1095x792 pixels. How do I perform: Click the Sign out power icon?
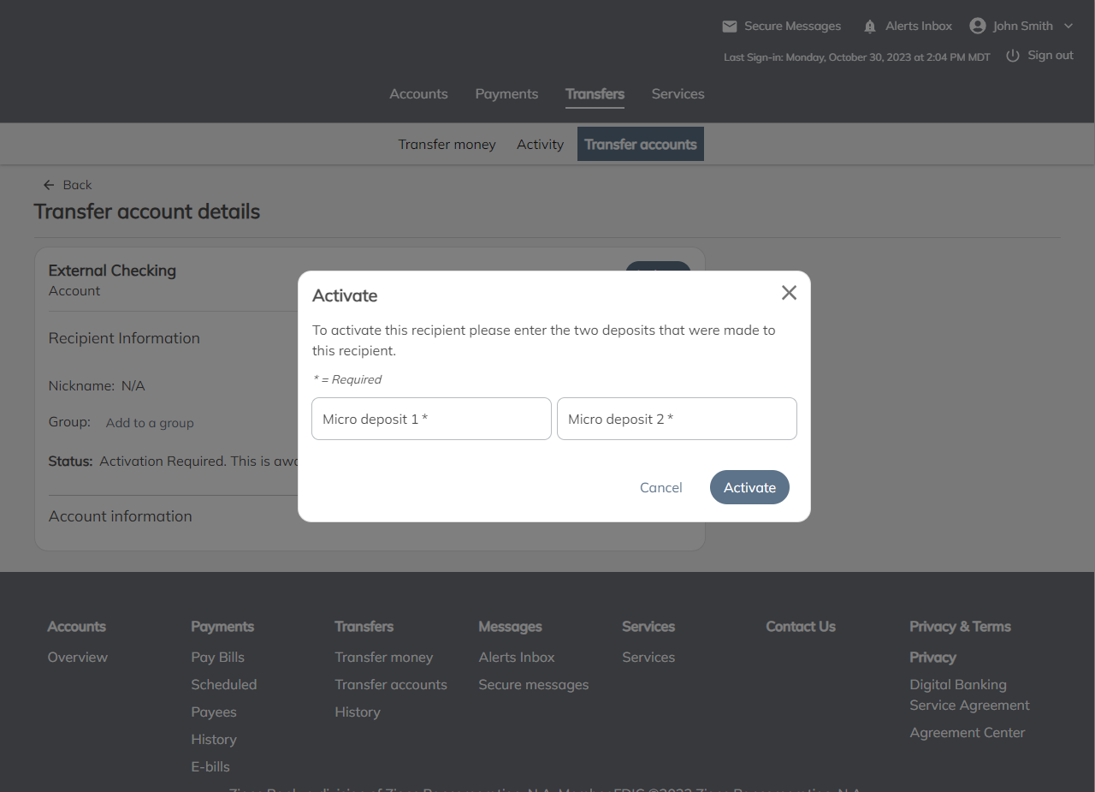click(x=1013, y=56)
